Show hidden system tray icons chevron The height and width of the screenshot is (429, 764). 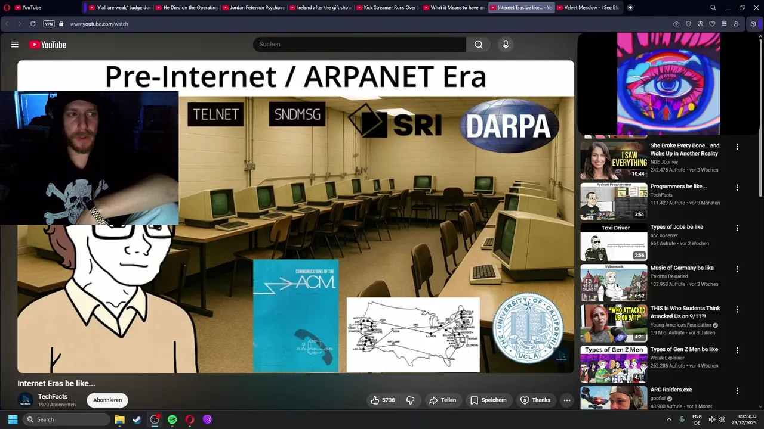(x=669, y=419)
